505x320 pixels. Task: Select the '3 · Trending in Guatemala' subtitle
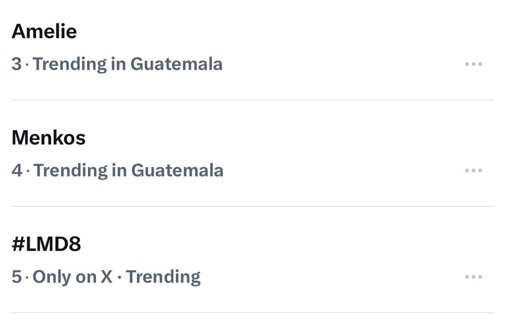coord(117,64)
